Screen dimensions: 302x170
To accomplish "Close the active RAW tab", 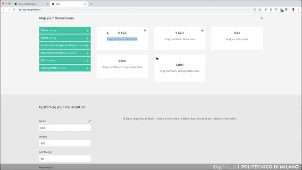I will click(x=85, y=4).
